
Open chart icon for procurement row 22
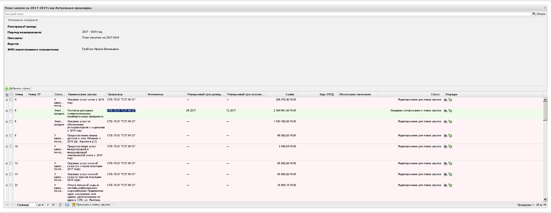click(x=445, y=185)
